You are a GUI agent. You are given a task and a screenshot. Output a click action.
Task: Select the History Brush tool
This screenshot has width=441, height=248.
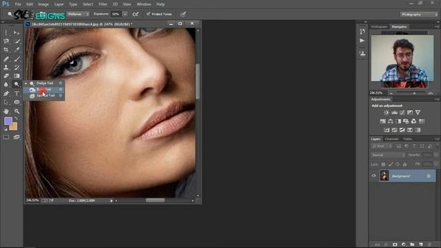coord(17,68)
